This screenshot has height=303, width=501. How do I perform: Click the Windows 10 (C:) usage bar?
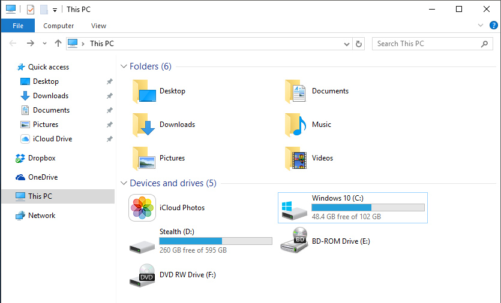[368, 208]
